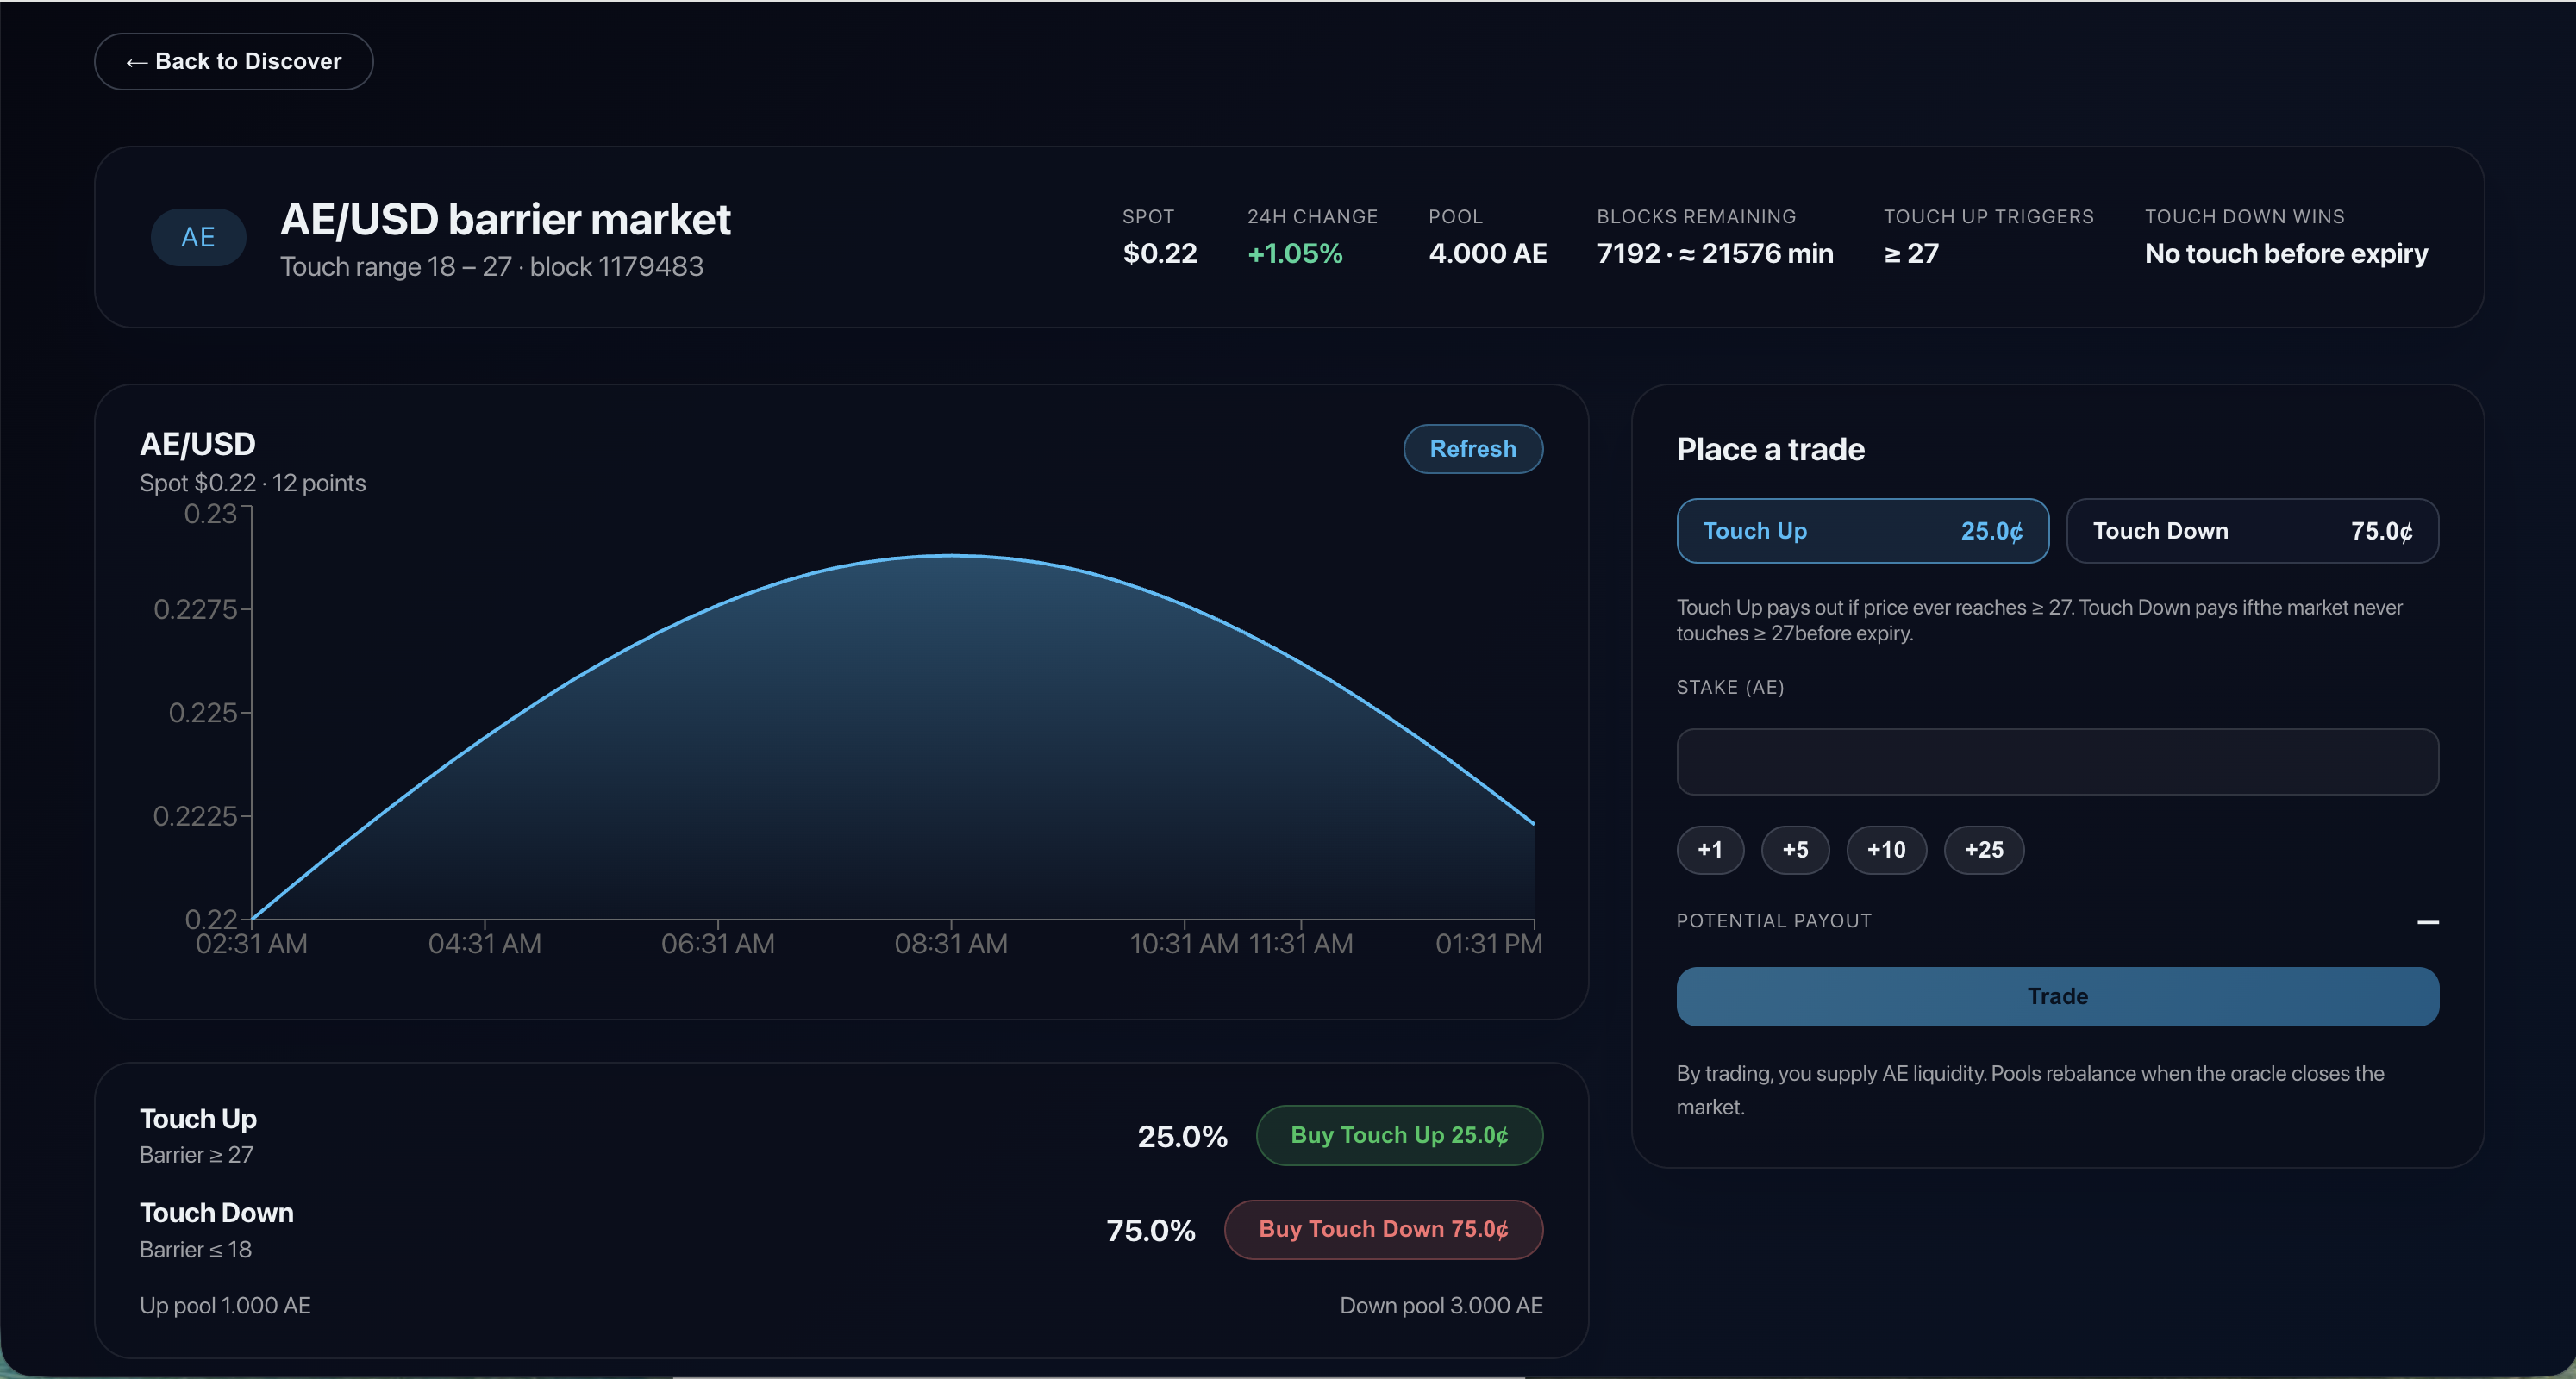Click Buy Touch Up 25.0¢ button
This screenshot has width=2576, height=1379.
tap(1399, 1135)
